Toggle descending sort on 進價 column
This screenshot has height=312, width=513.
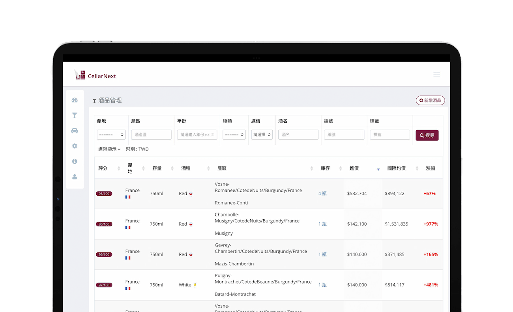(378, 169)
